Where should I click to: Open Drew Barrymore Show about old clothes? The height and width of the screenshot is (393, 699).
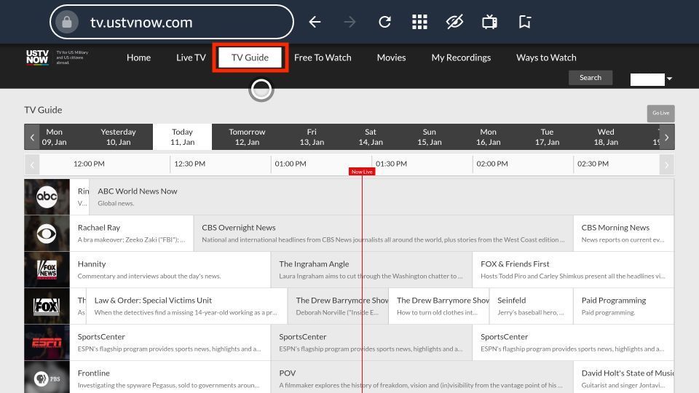(439, 306)
